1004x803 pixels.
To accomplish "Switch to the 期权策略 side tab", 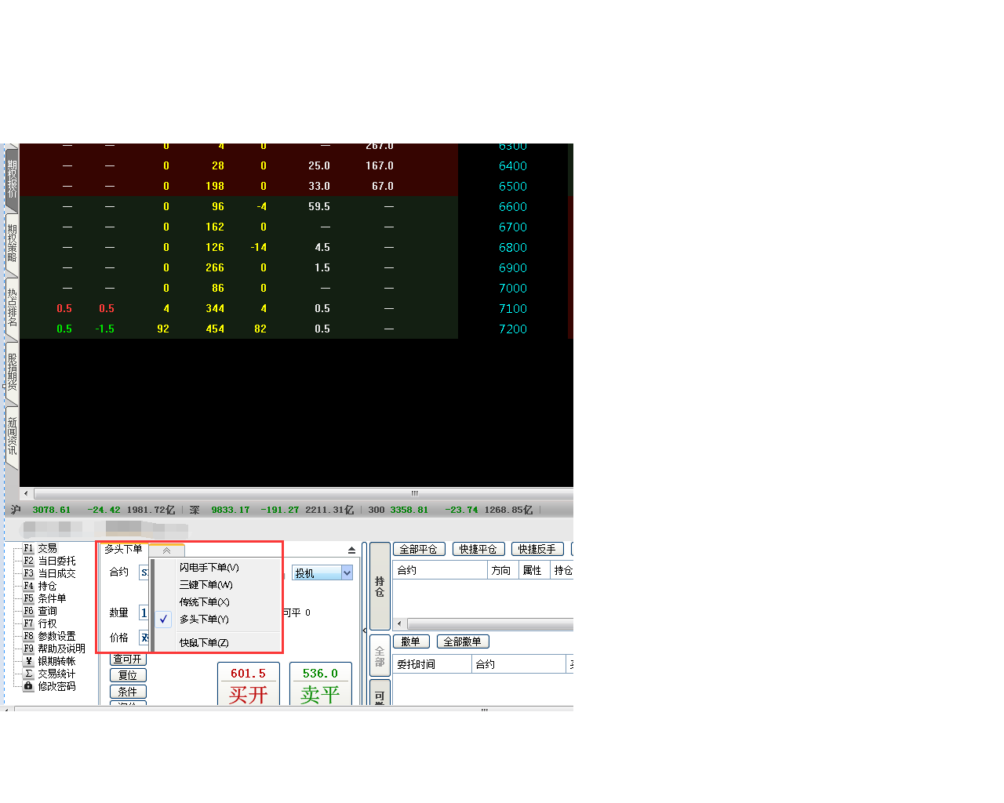I will click(x=12, y=243).
